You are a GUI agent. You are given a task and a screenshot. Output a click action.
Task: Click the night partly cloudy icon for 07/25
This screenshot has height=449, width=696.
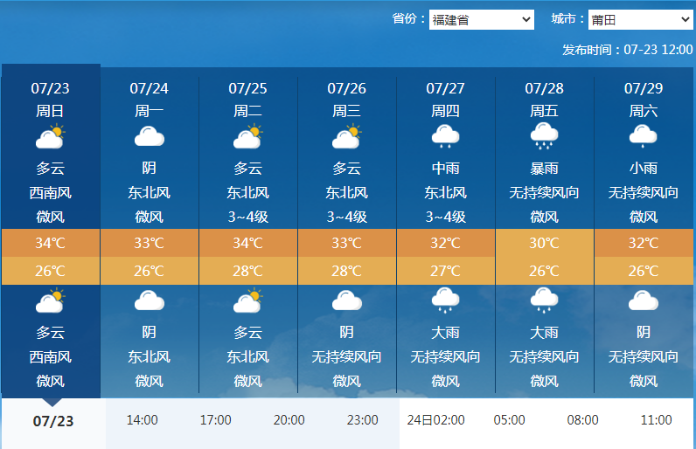click(248, 301)
